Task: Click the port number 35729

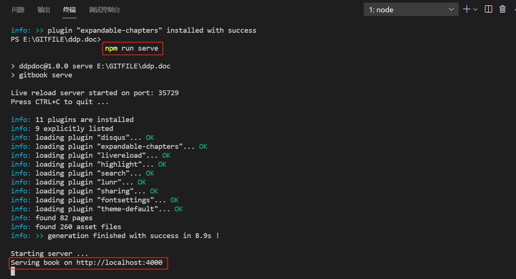Action: (x=168, y=93)
